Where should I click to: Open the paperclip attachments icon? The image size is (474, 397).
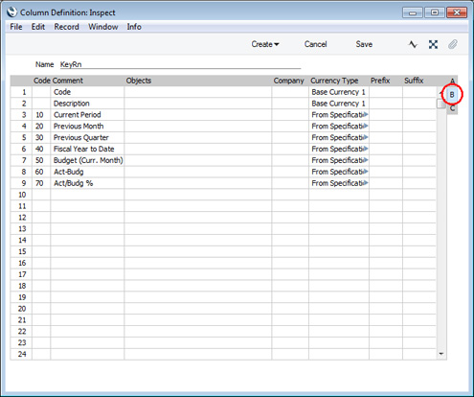coord(453,44)
